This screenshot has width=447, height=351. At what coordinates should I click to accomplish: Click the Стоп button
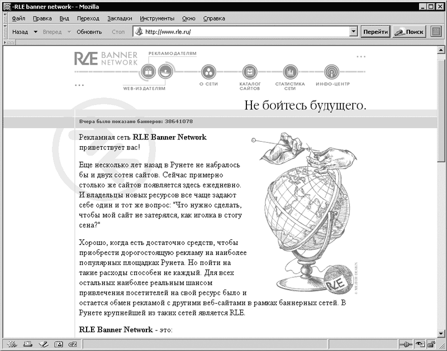(118, 32)
